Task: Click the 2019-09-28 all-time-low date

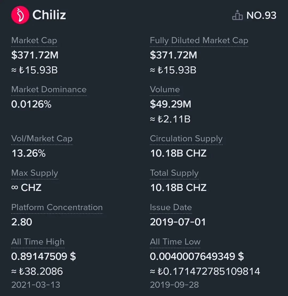Action: pyautogui.click(x=174, y=285)
